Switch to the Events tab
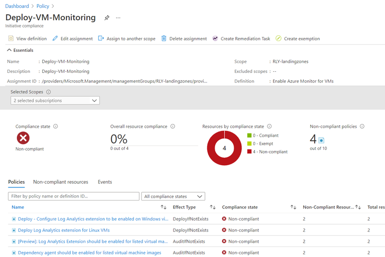385x257 pixels. click(x=105, y=182)
